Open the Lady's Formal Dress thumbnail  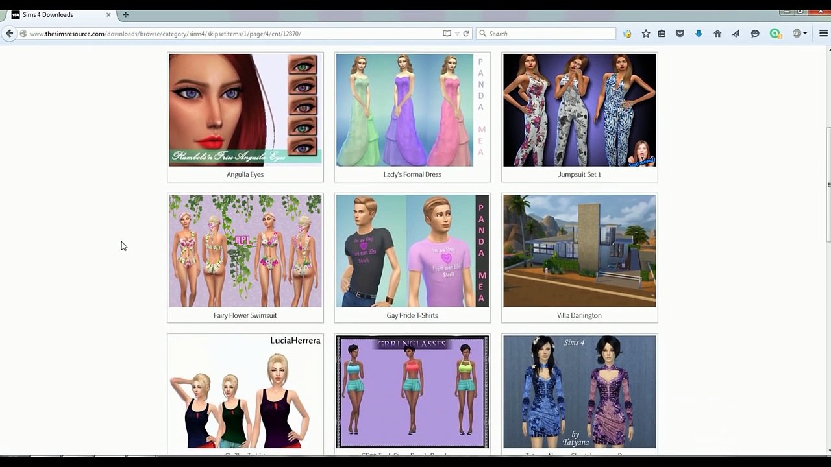(x=412, y=110)
